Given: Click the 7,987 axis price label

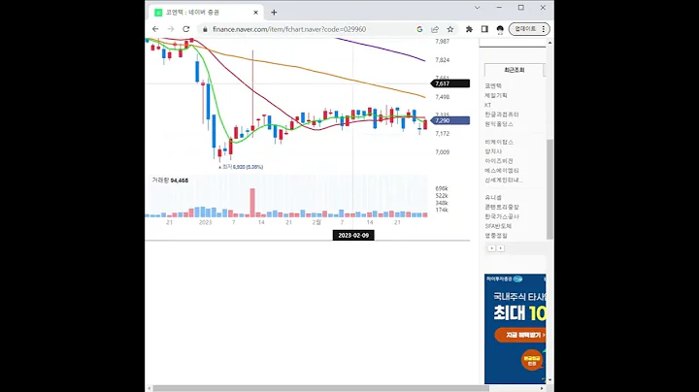Looking at the screenshot, I should (443, 42).
